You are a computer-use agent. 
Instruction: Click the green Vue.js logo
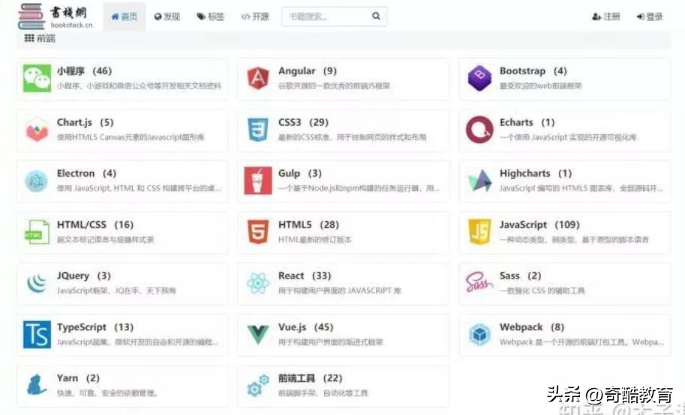coord(258,335)
